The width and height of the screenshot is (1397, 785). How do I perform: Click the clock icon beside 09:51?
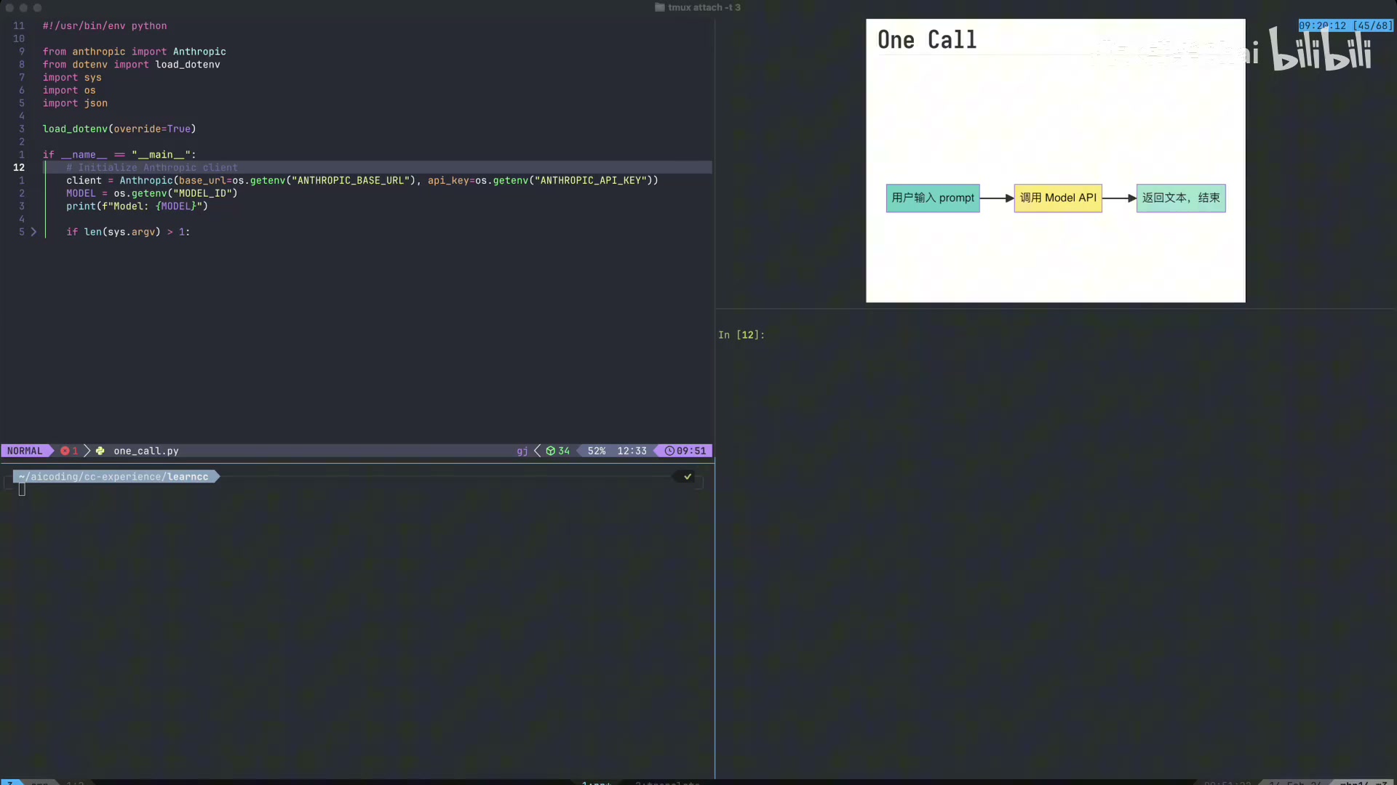(x=669, y=451)
